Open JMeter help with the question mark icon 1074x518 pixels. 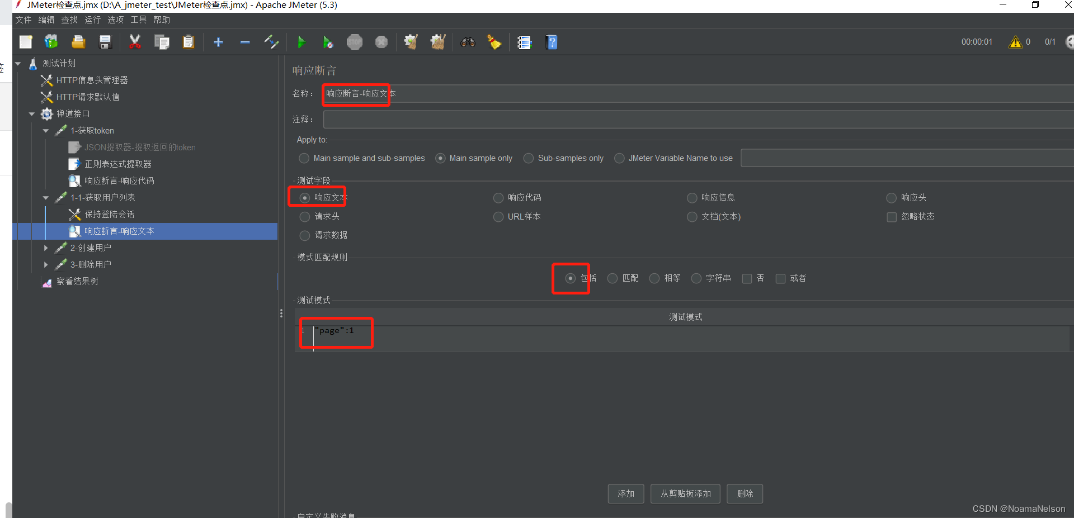552,42
